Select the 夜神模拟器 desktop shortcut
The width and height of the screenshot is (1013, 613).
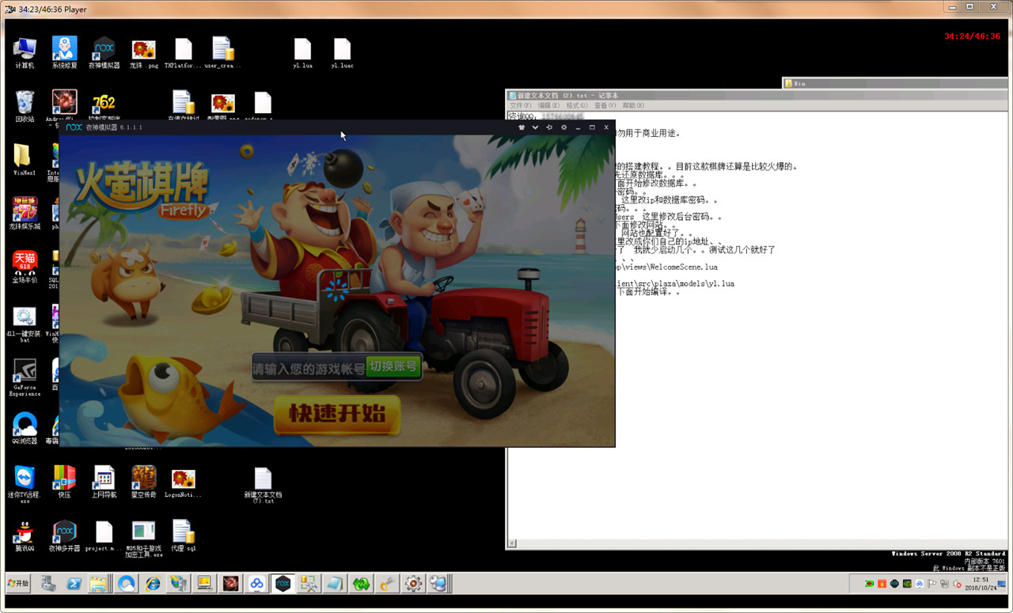tap(104, 52)
